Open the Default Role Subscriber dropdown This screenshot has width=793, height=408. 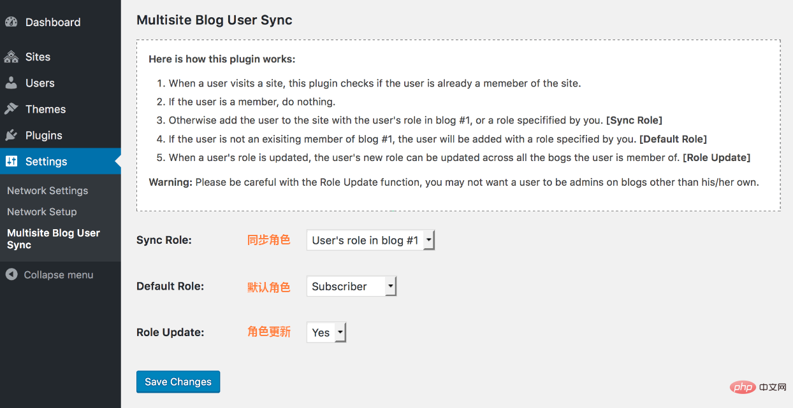pyautogui.click(x=351, y=286)
